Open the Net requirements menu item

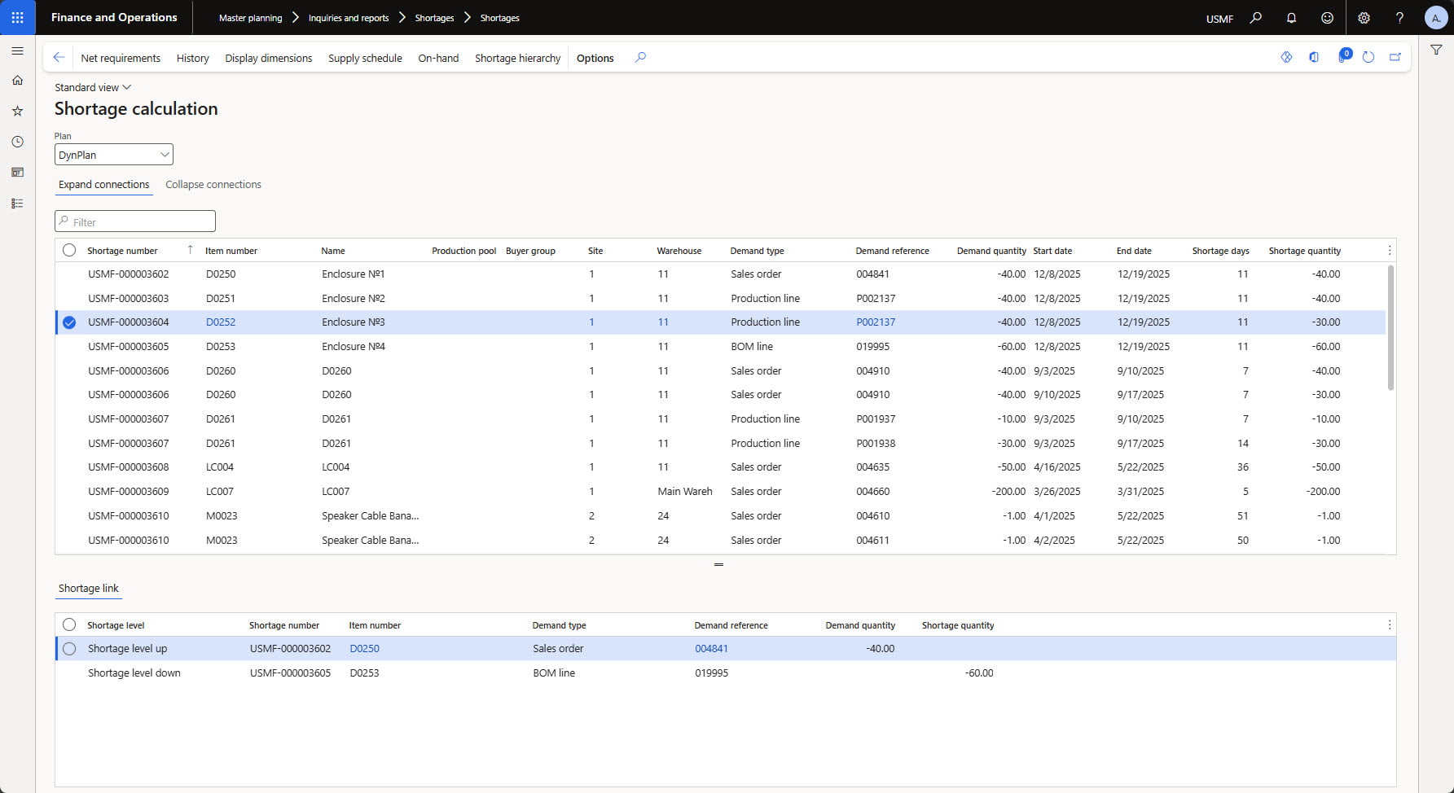pyautogui.click(x=121, y=58)
